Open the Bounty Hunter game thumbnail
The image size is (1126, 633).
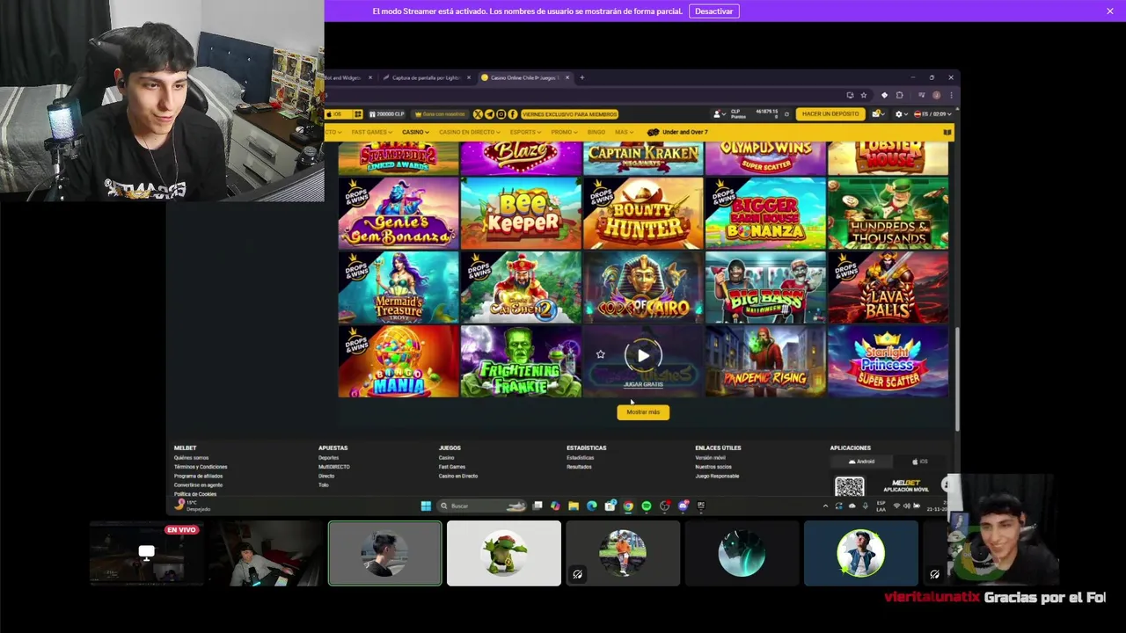point(643,214)
